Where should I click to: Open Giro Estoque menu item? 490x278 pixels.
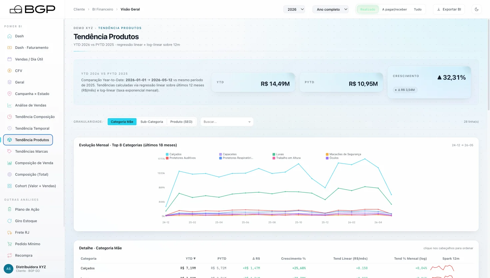click(x=26, y=221)
